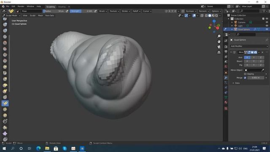
Task: Open the Dyntopo settings dropdown
Action: pyautogui.click(x=191, y=11)
